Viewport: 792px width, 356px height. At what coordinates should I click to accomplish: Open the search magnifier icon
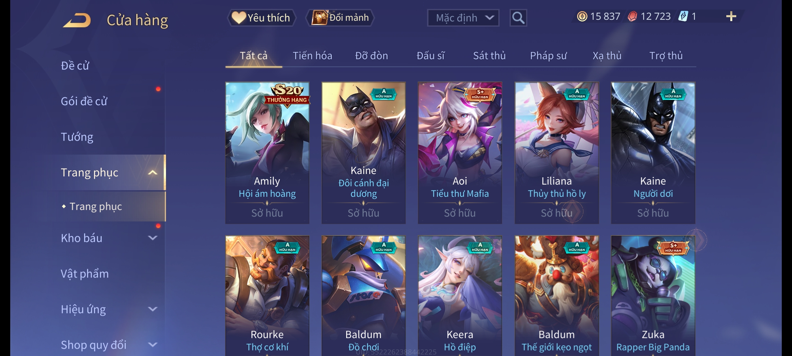518,18
